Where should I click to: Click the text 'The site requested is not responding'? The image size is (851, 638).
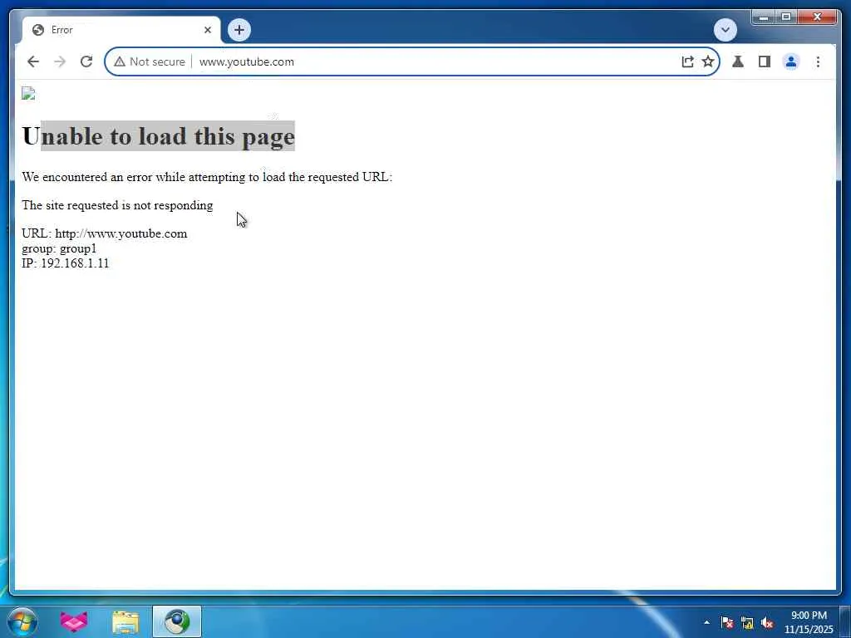(x=117, y=205)
